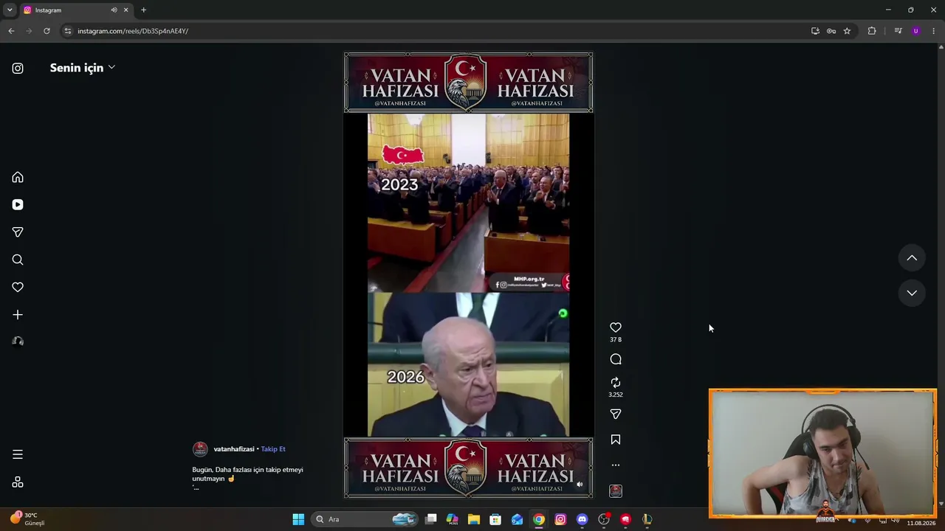Open the Windows Start menu
This screenshot has width=945, height=531.
298,519
